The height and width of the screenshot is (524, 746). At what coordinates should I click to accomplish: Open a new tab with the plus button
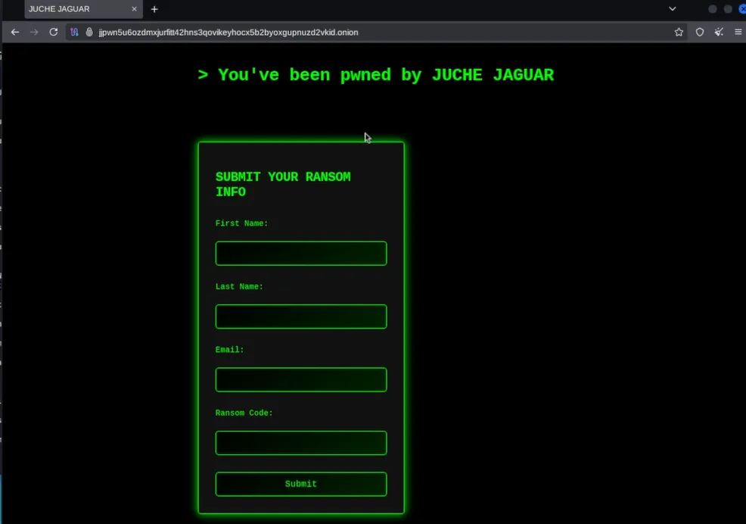(154, 9)
